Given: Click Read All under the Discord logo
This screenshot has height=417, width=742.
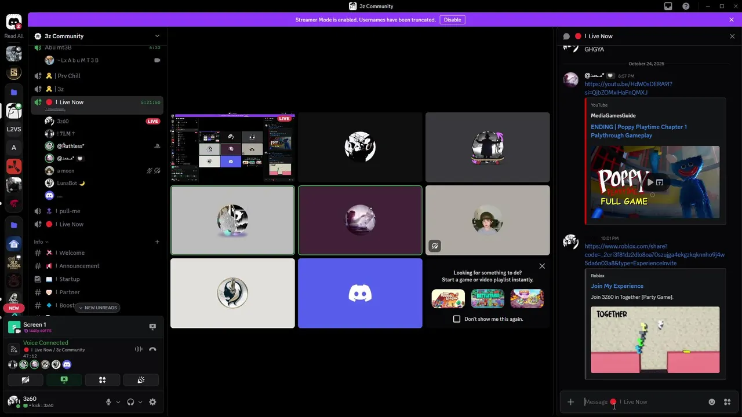Looking at the screenshot, I should click(14, 36).
